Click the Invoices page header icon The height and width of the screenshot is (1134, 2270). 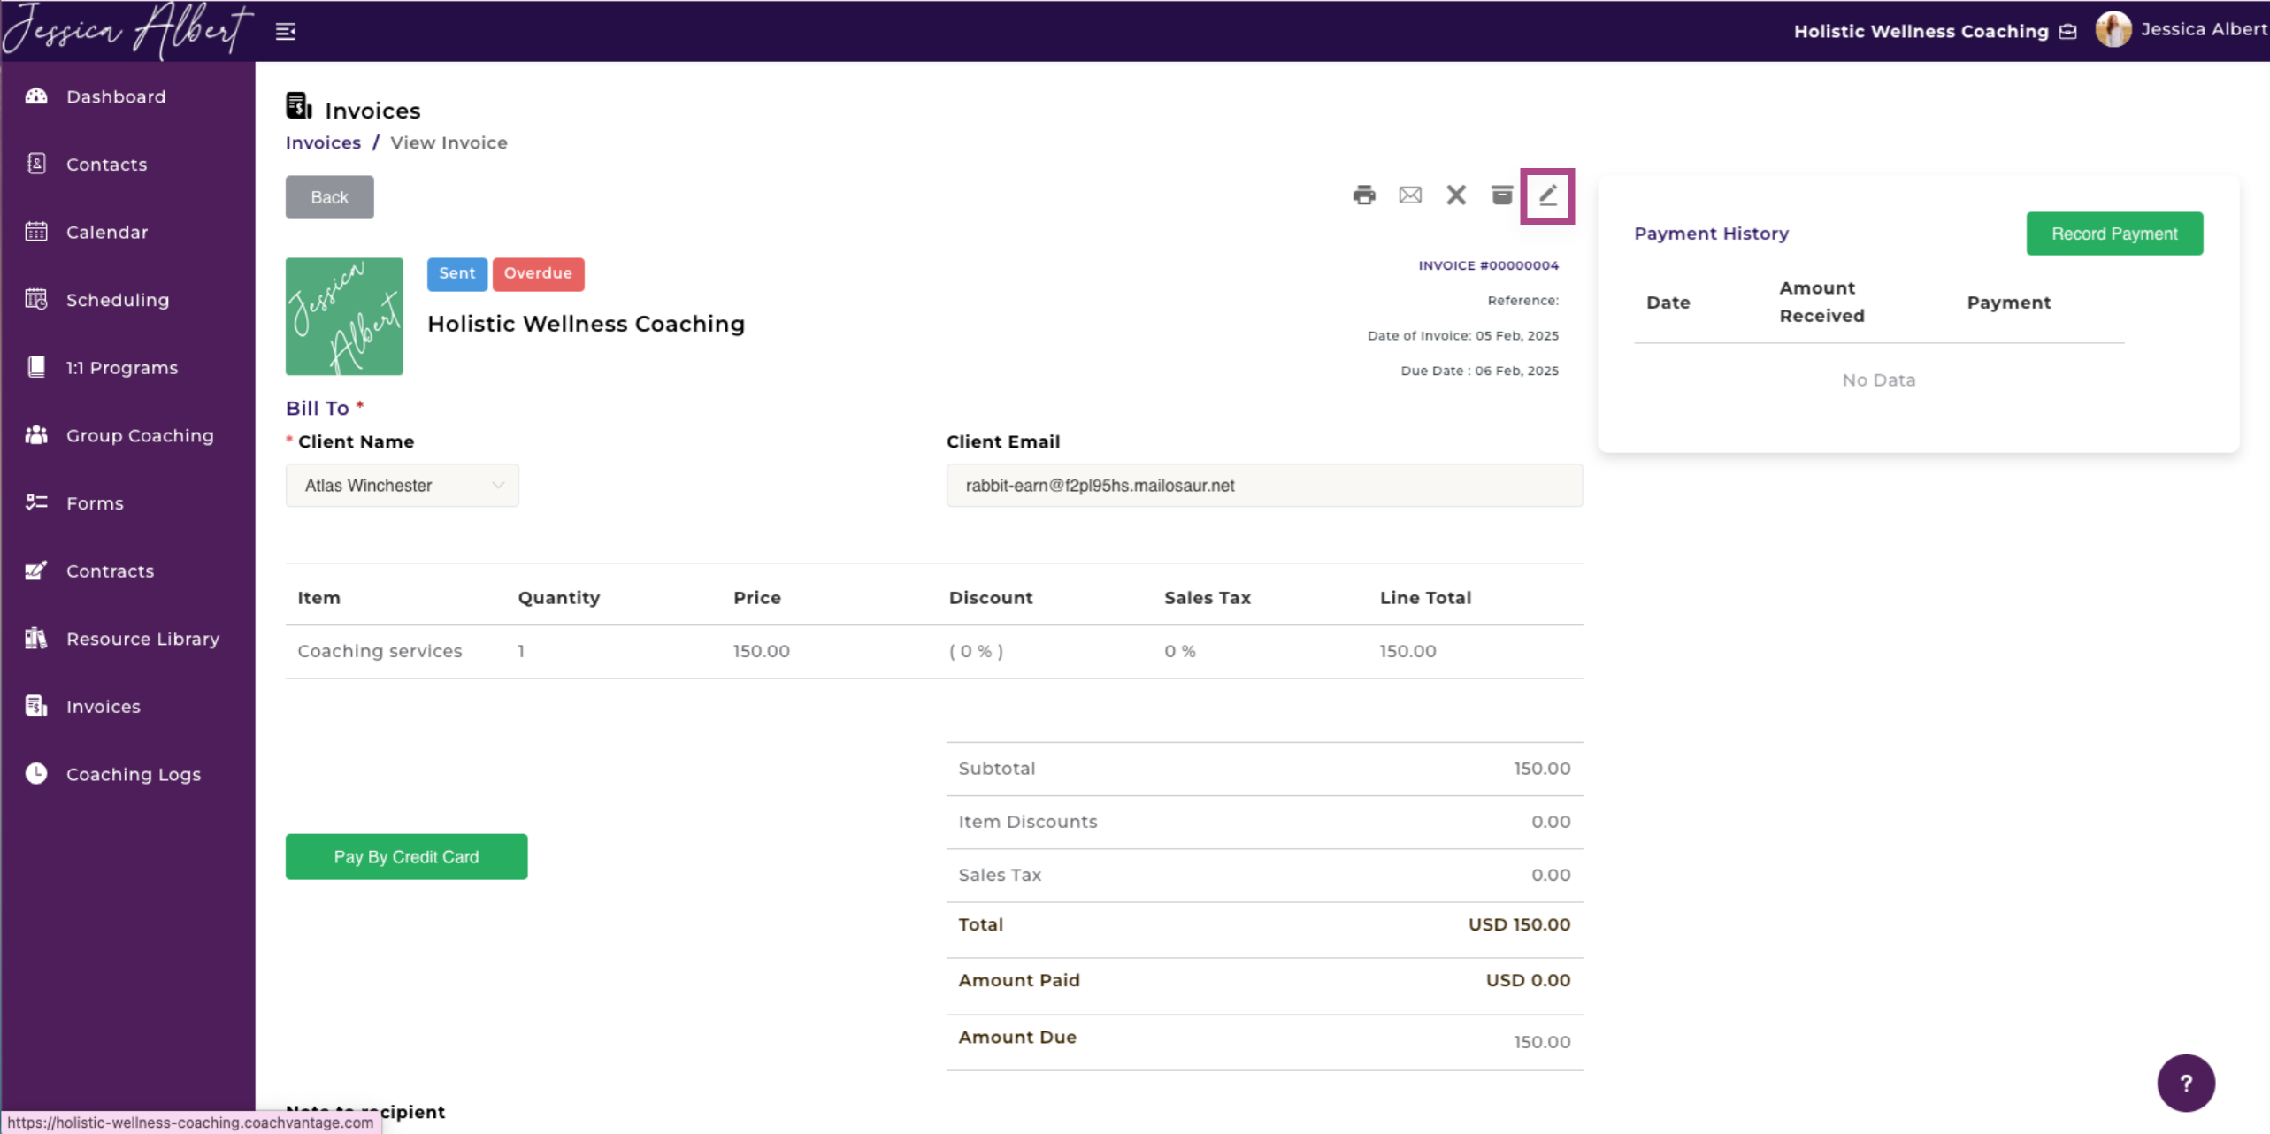[x=299, y=106]
